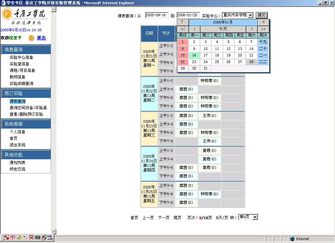Image resolution: width=335 pixels, height=243 pixels.
Task: Select 查询空闲设备/实验桌 in the sidebar
Action: pos(28,108)
